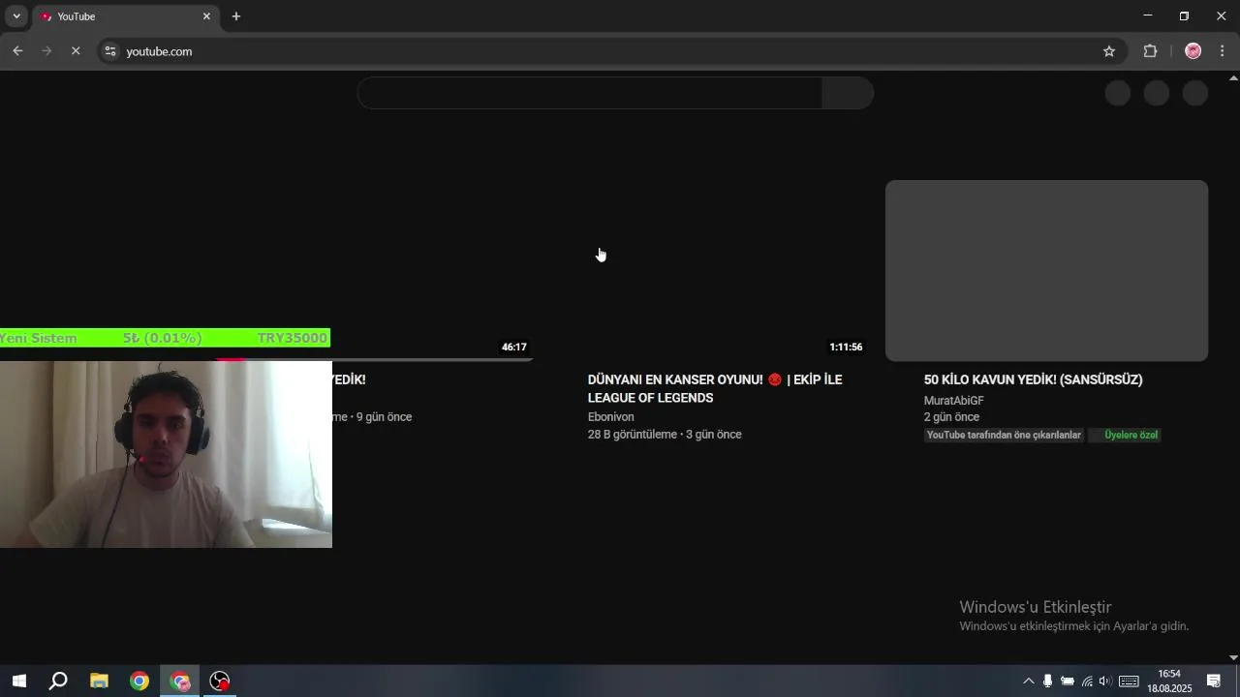1240x697 pixels.
Task: Open the Chrome profile avatar
Action: [x=1193, y=51]
